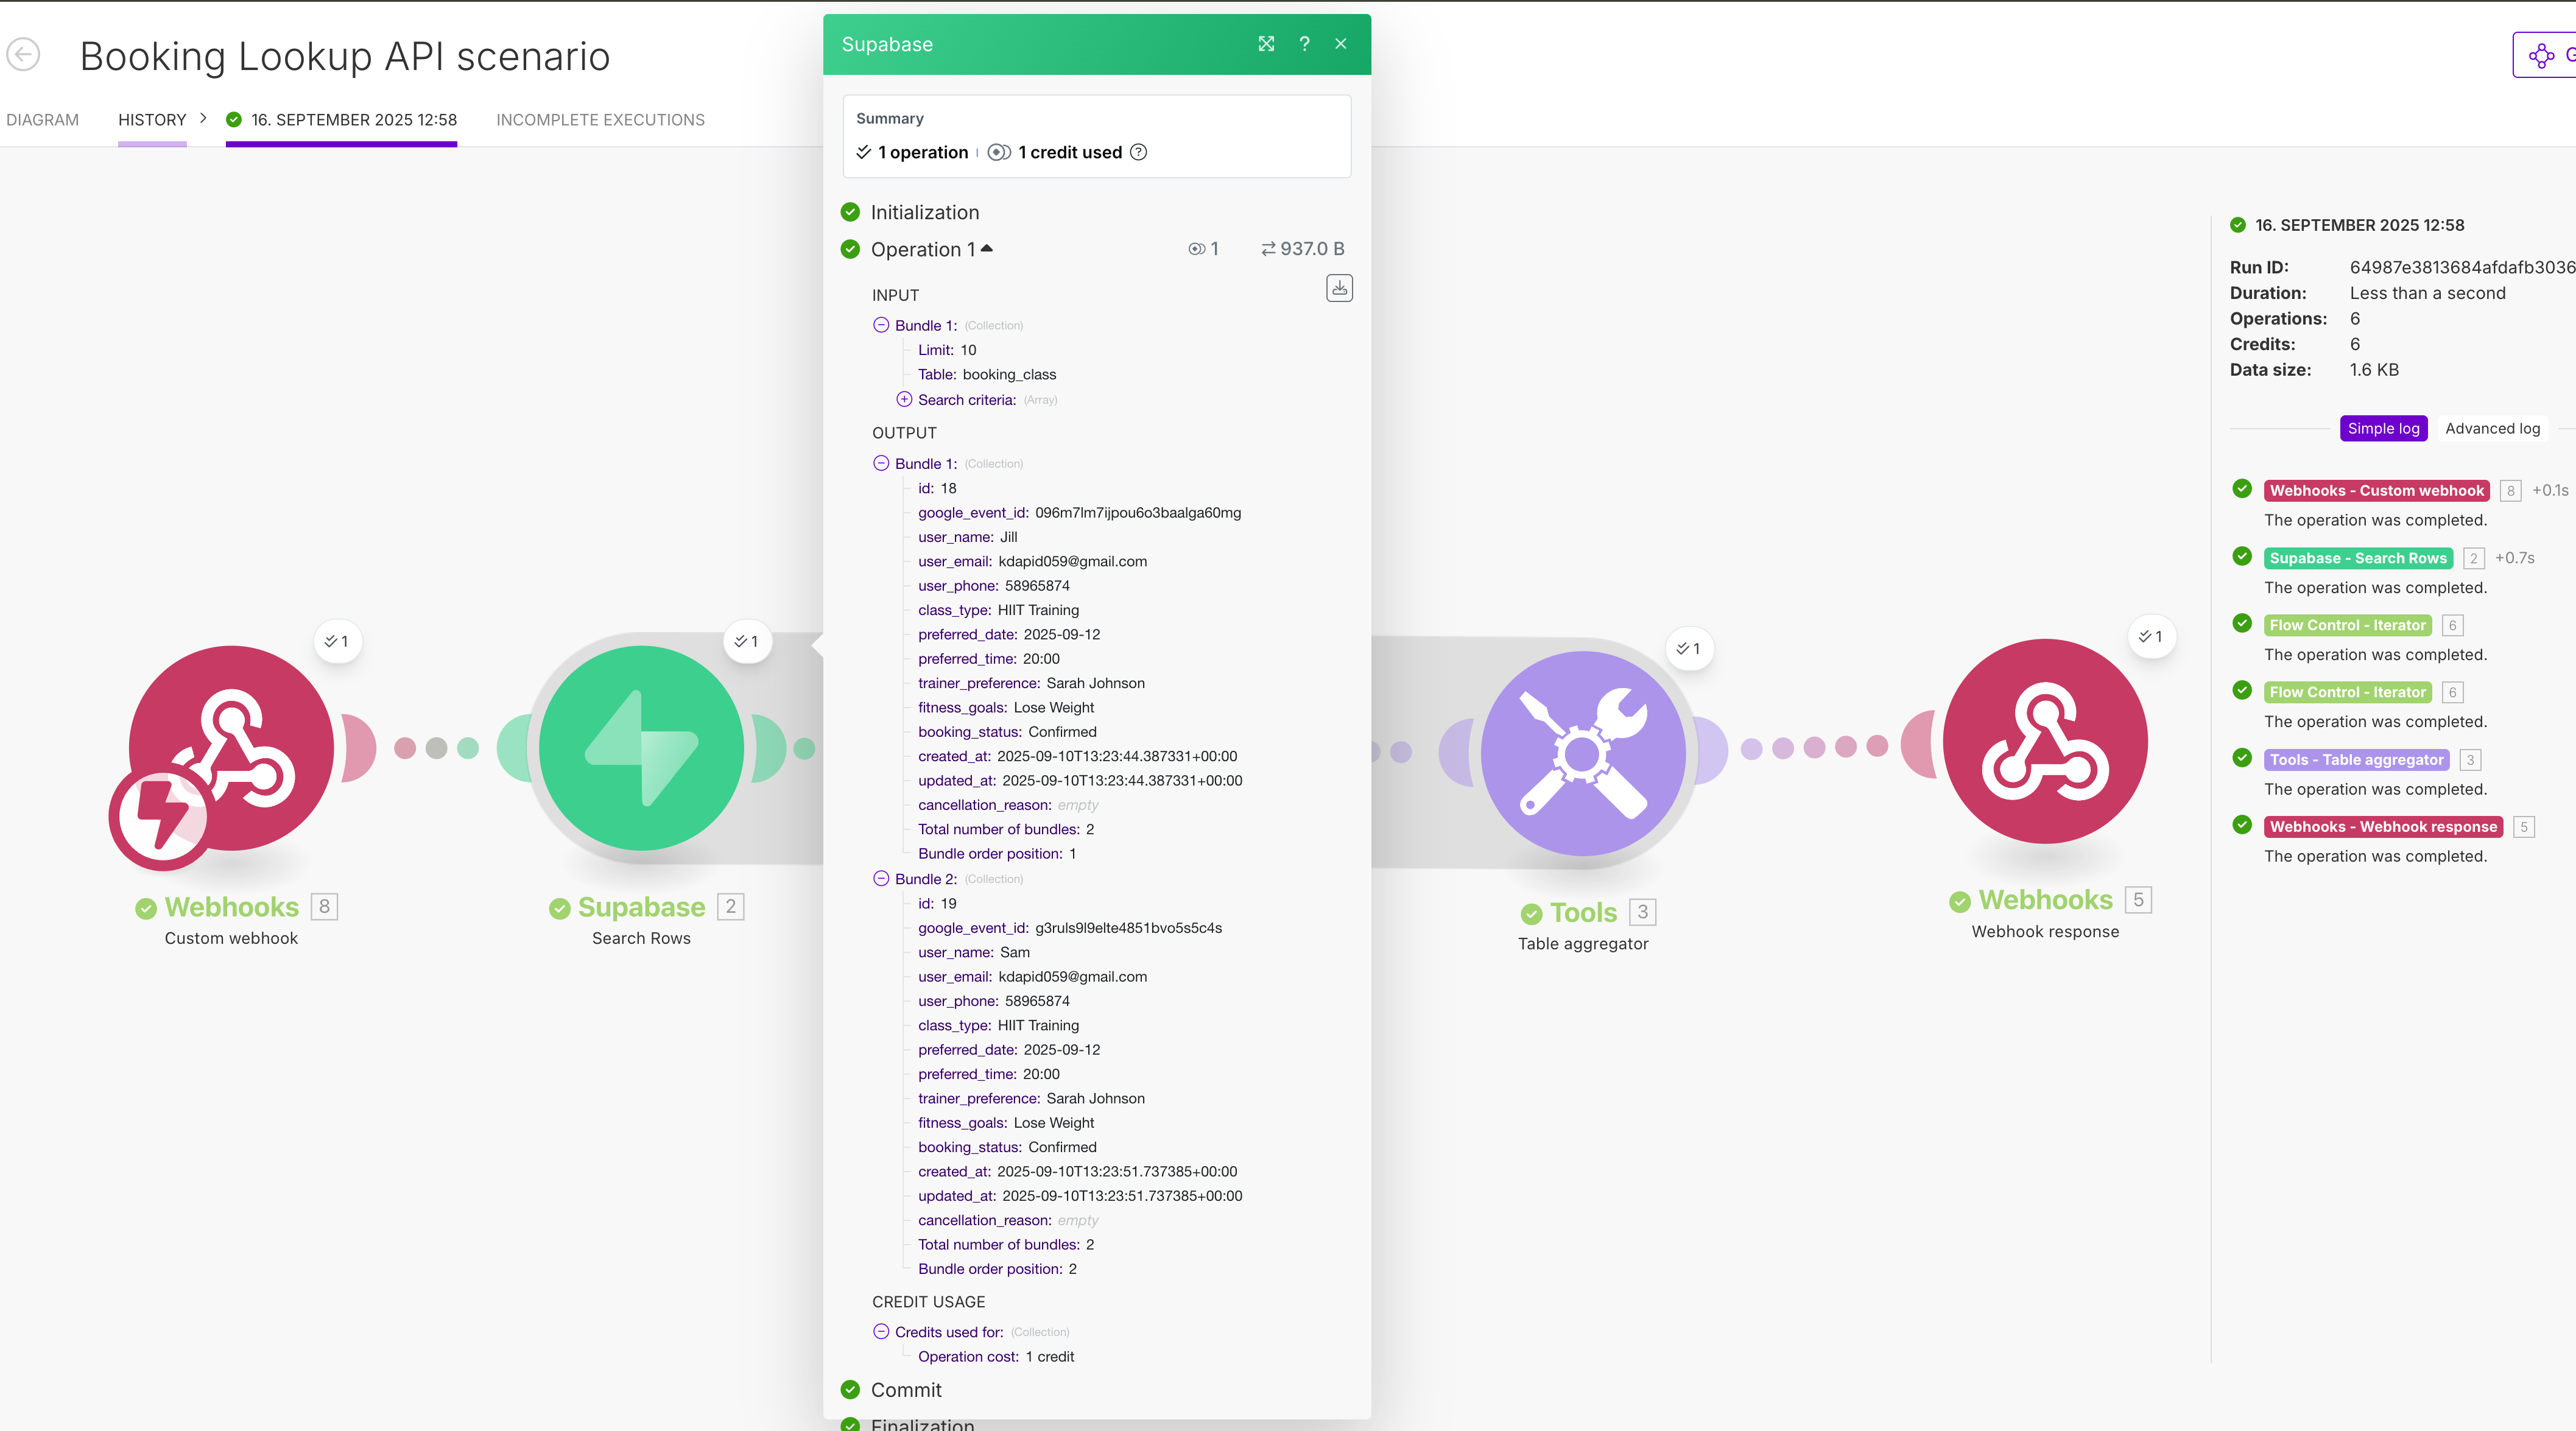The image size is (2576, 1431).
Task: Collapse OUTPUT Bundle 1
Action: coord(881,463)
